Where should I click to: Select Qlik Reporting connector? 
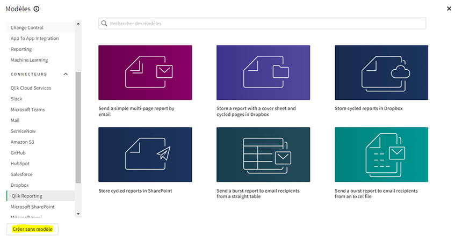pos(41,196)
